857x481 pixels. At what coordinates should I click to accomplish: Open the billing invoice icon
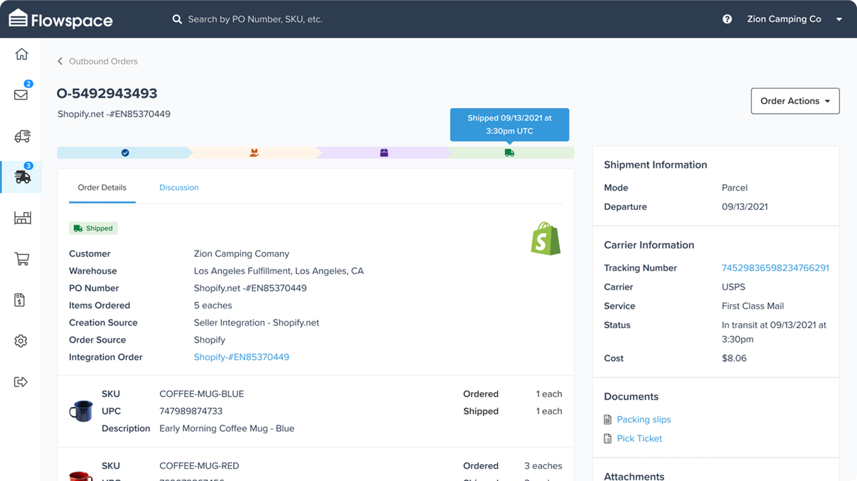[20, 300]
